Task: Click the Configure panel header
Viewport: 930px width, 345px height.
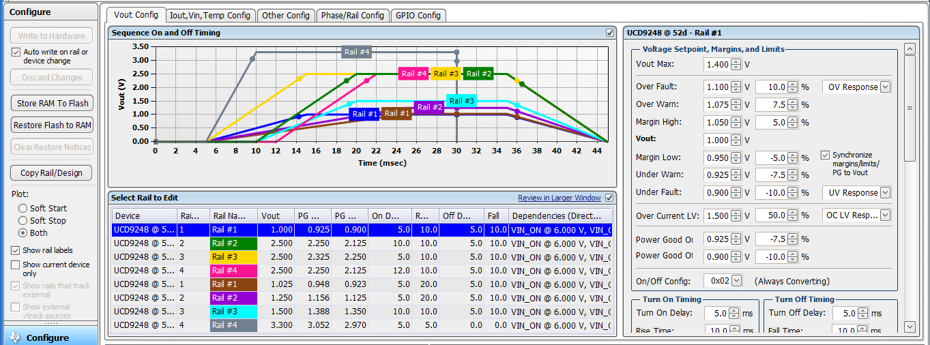Action: [50, 12]
